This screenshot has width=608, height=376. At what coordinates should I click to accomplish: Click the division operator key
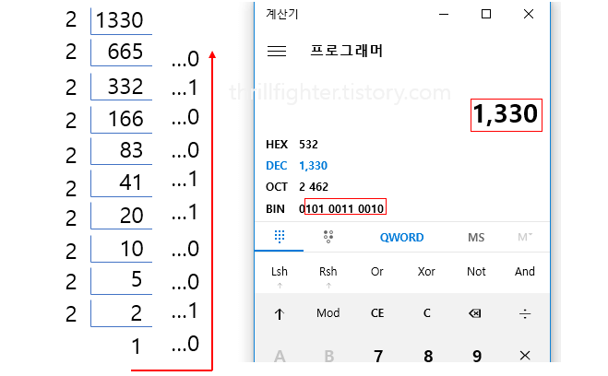point(525,313)
